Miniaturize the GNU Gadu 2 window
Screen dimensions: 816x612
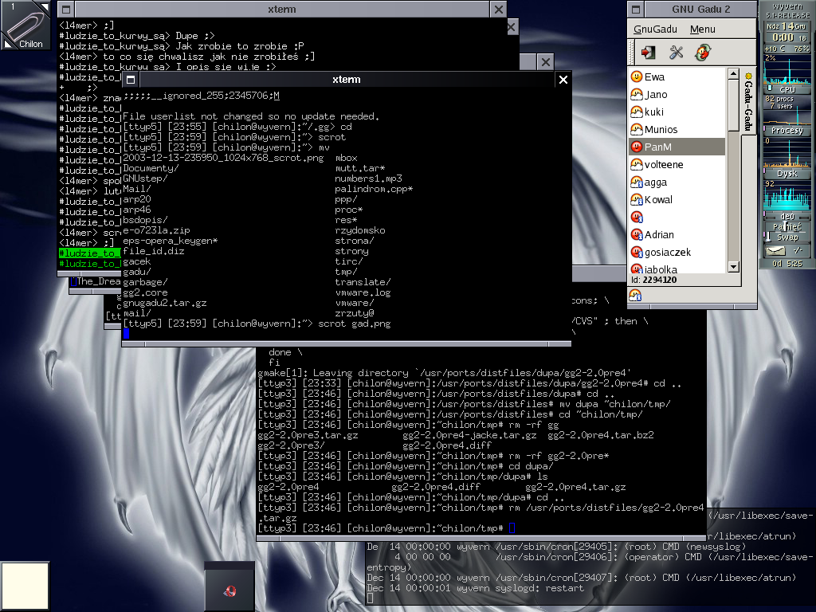pyautogui.click(x=637, y=10)
